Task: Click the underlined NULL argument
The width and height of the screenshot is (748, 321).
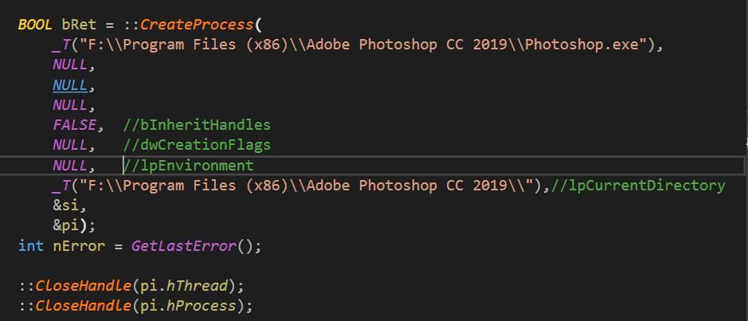Action: (x=69, y=84)
